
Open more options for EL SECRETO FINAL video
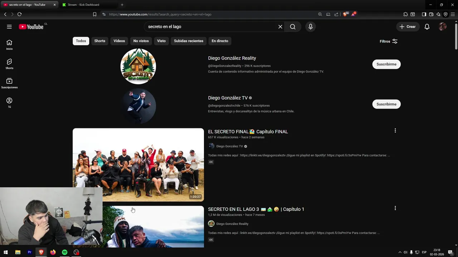(x=395, y=131)
